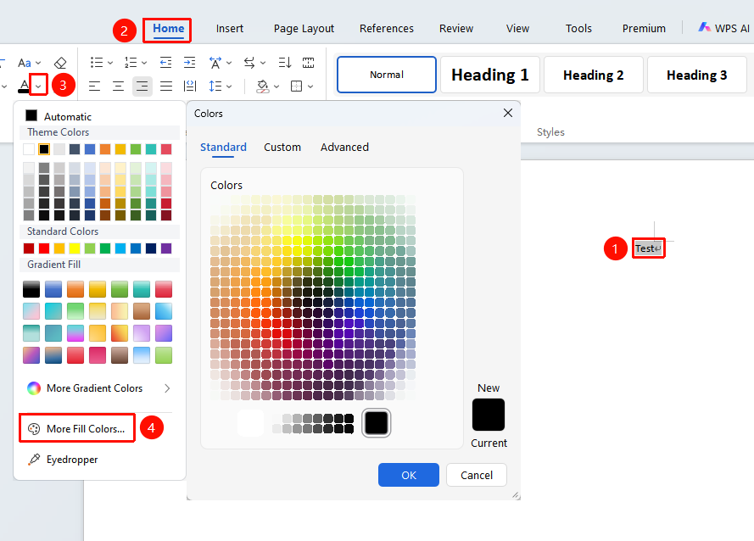Open the Page Layout ribbon tab
The width and height of the screenshot is (754, 541).
point(304,28)
